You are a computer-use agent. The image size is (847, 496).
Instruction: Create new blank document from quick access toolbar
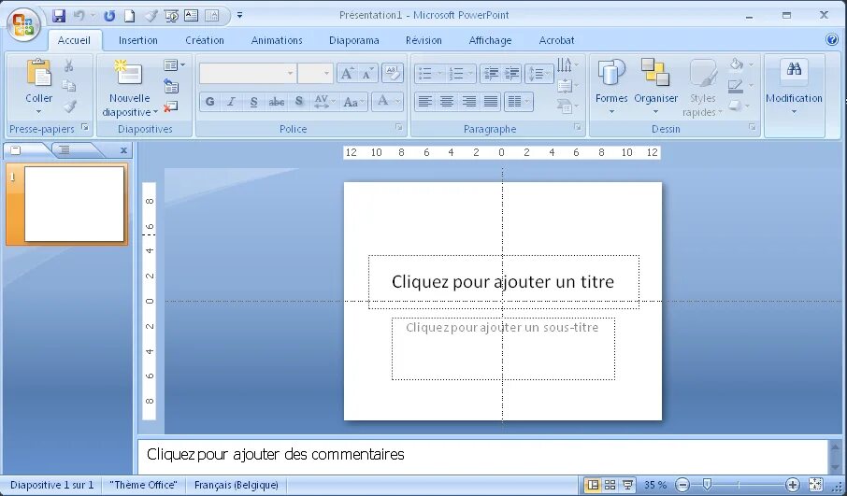pos(130,15)
